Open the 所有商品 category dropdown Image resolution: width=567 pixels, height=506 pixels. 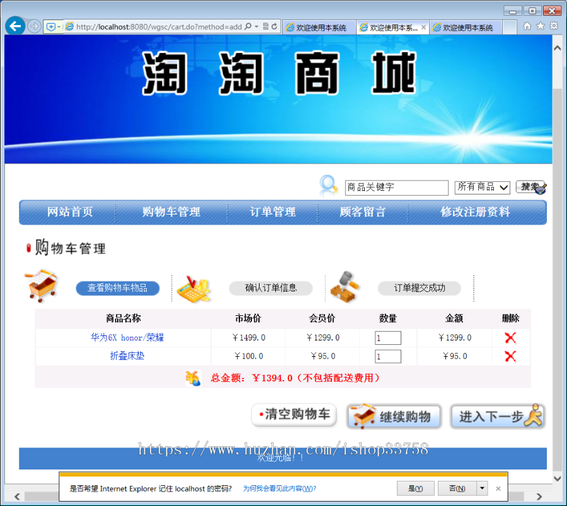point(482,188)
